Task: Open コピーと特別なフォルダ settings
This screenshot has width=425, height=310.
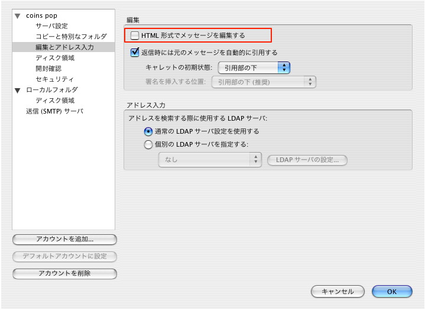Action: [x=71, y=37]
